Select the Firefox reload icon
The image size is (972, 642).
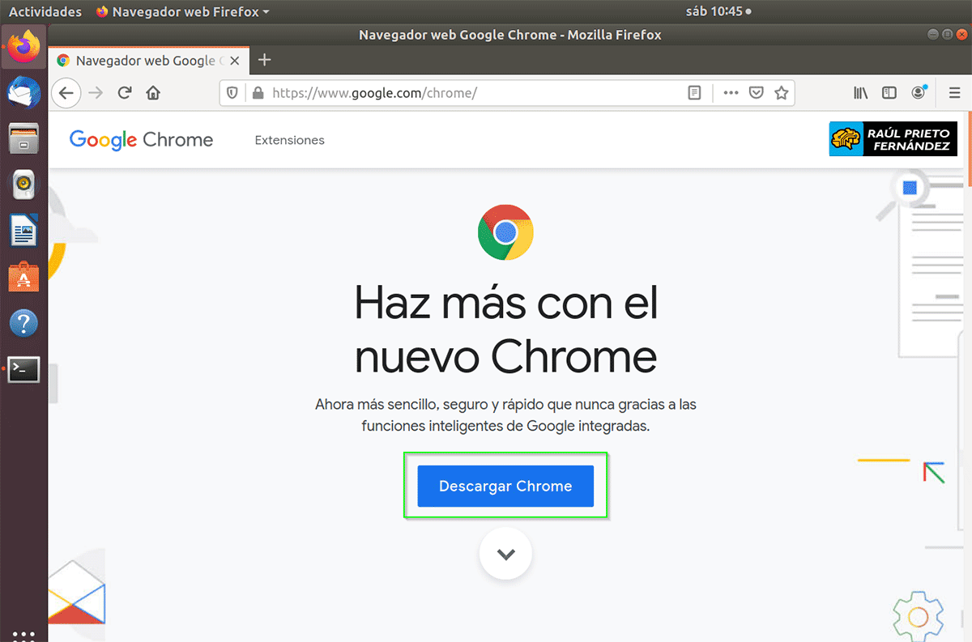click(124, 92)
